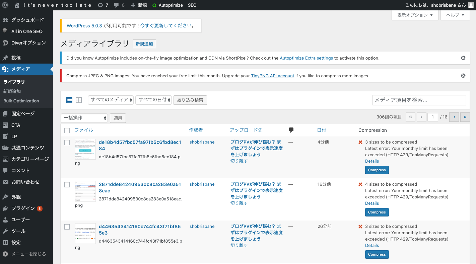This screenshot has width=476, height=264.
Task: Compress the de18b4d57fbc57fa97fb5c6fbd8ec184 image
Action: click(x=377, y=170)
